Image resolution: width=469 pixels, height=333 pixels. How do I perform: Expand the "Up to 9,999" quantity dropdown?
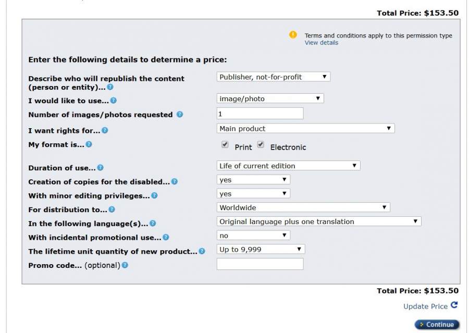coord(261,250)
